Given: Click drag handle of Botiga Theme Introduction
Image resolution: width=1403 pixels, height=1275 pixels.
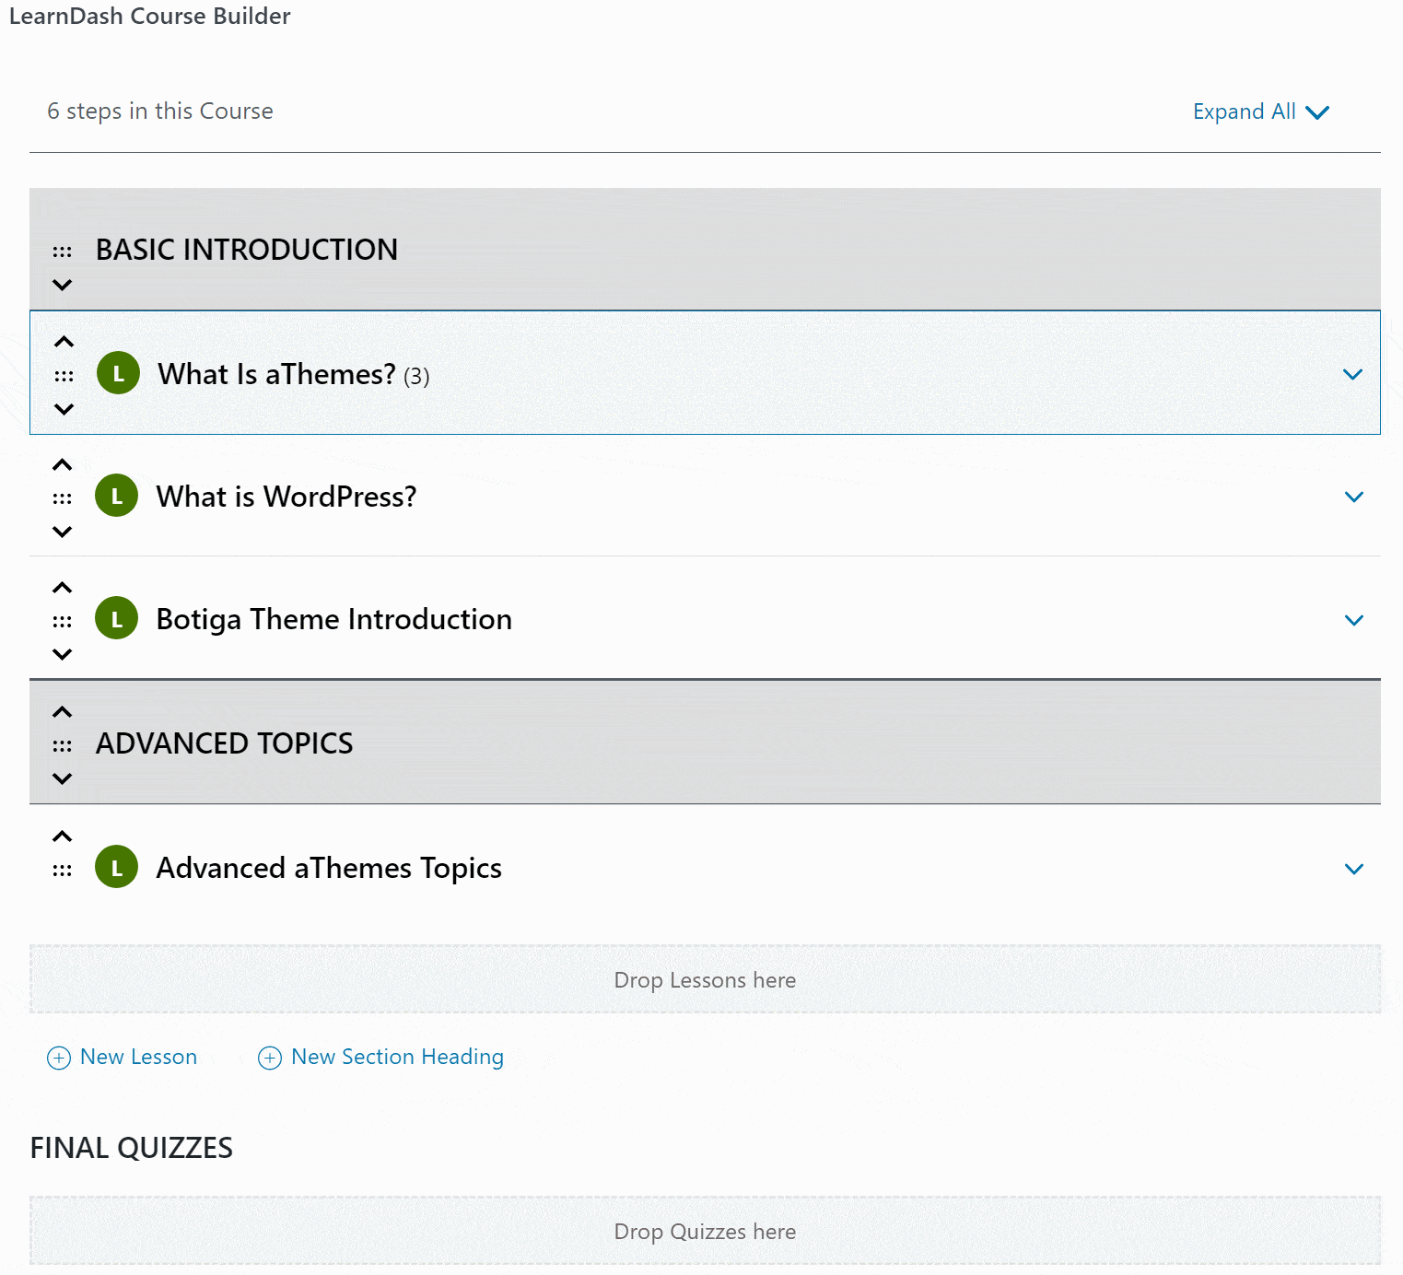Looking at the screenshot, I should point(62,622).
